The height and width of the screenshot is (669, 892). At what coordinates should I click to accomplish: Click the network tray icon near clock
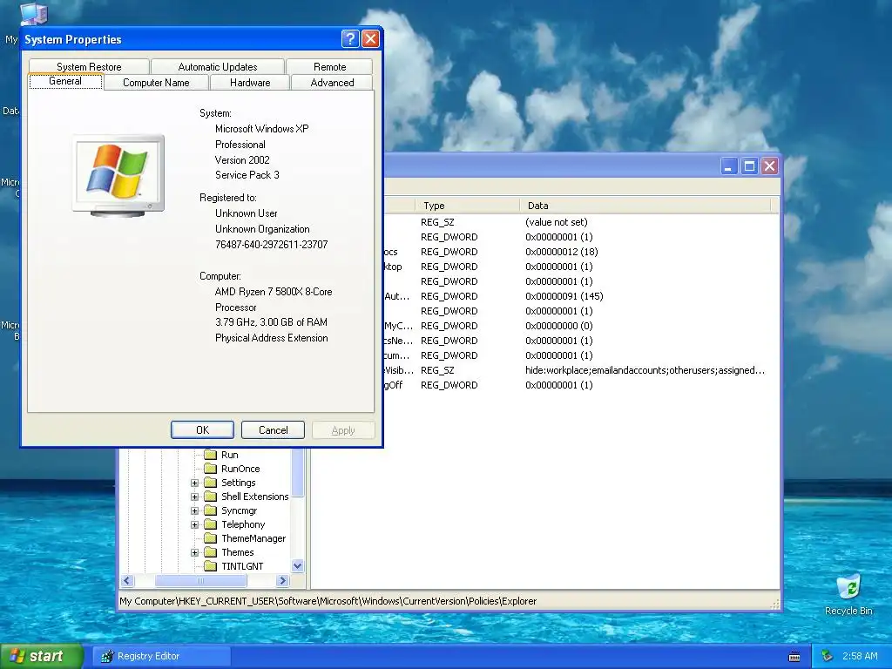(828, 656)
